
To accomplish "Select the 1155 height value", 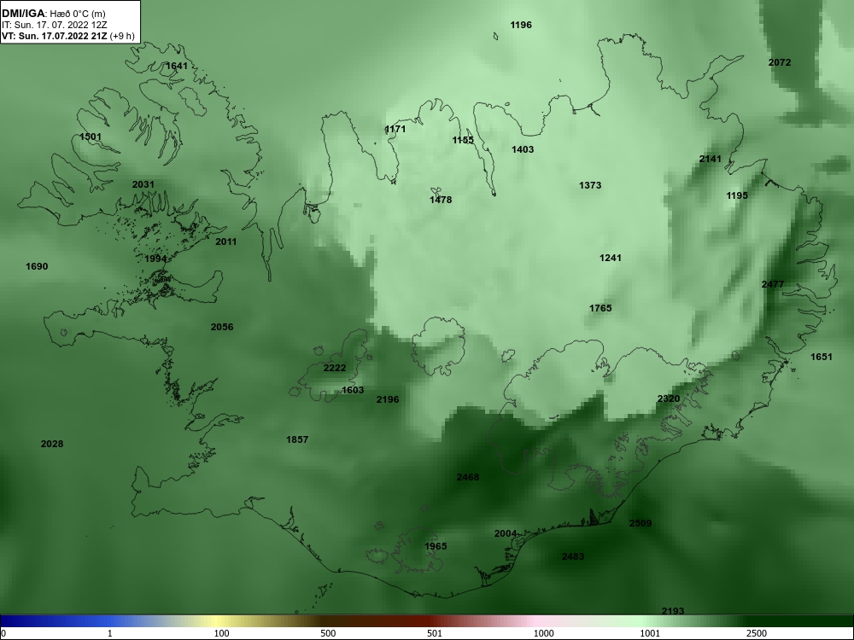I will point(463,141).
